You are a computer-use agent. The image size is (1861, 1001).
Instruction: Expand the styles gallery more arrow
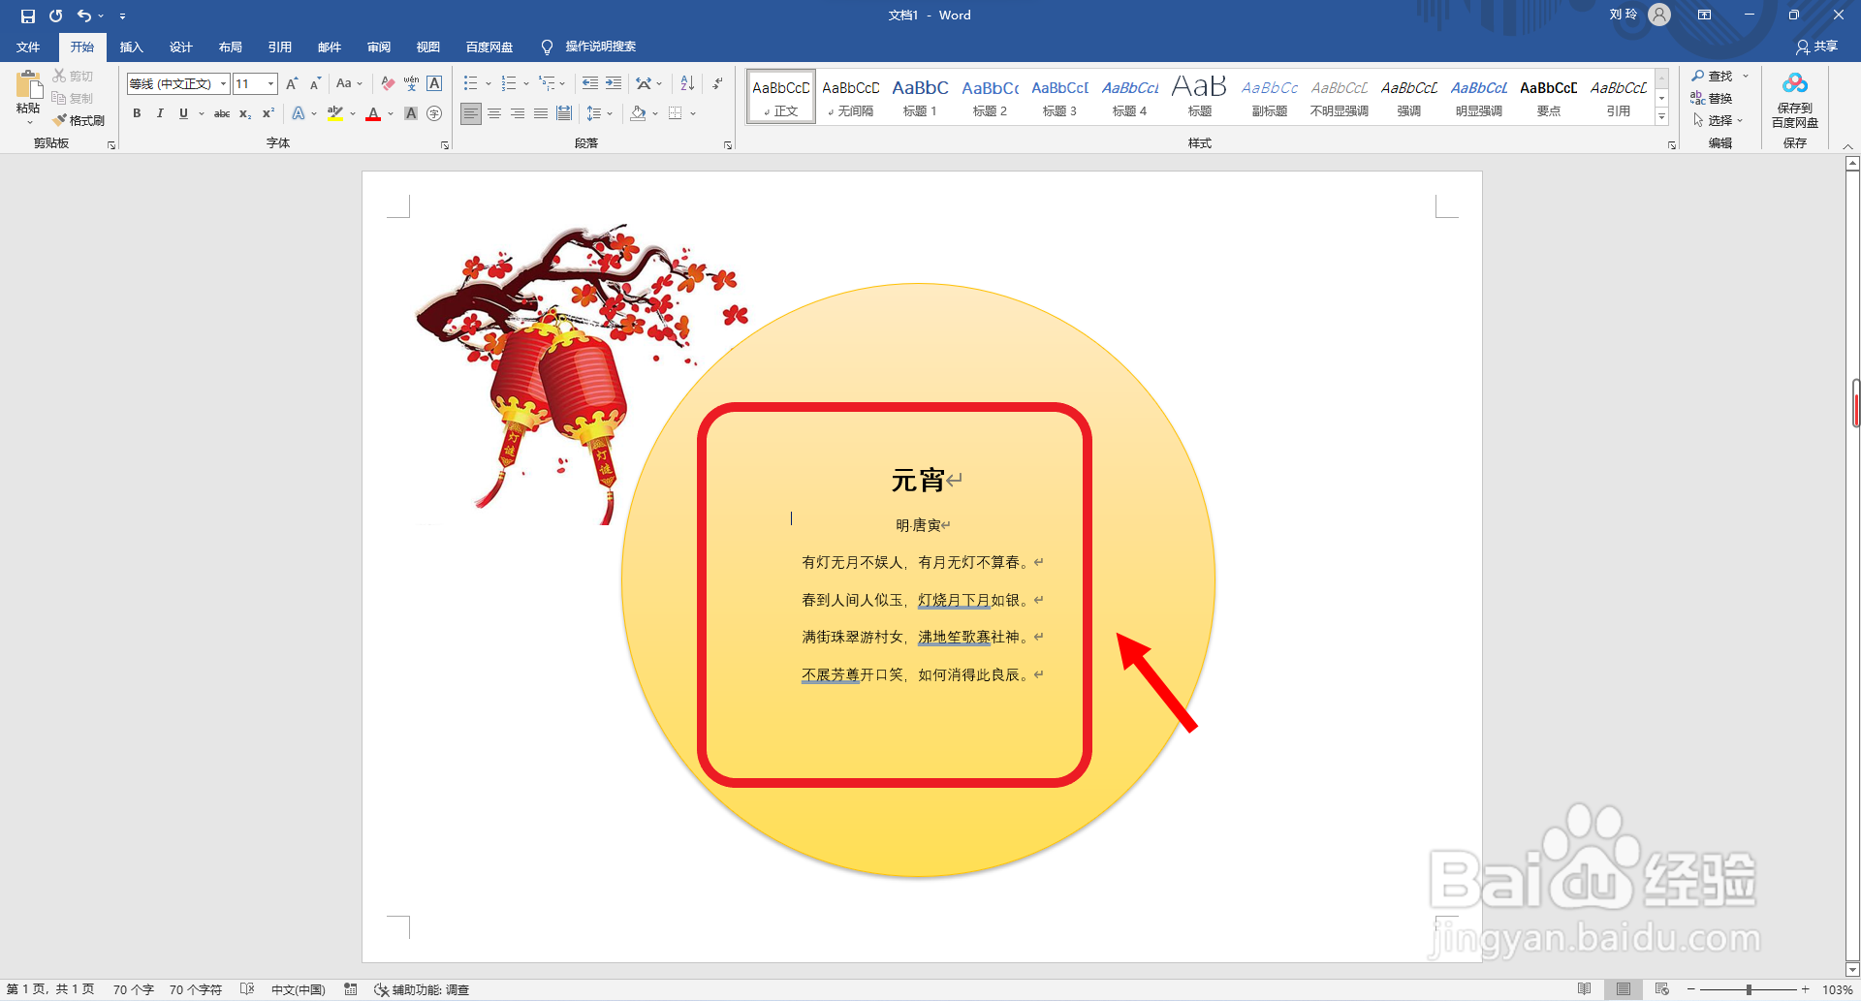coord(1661,117)
